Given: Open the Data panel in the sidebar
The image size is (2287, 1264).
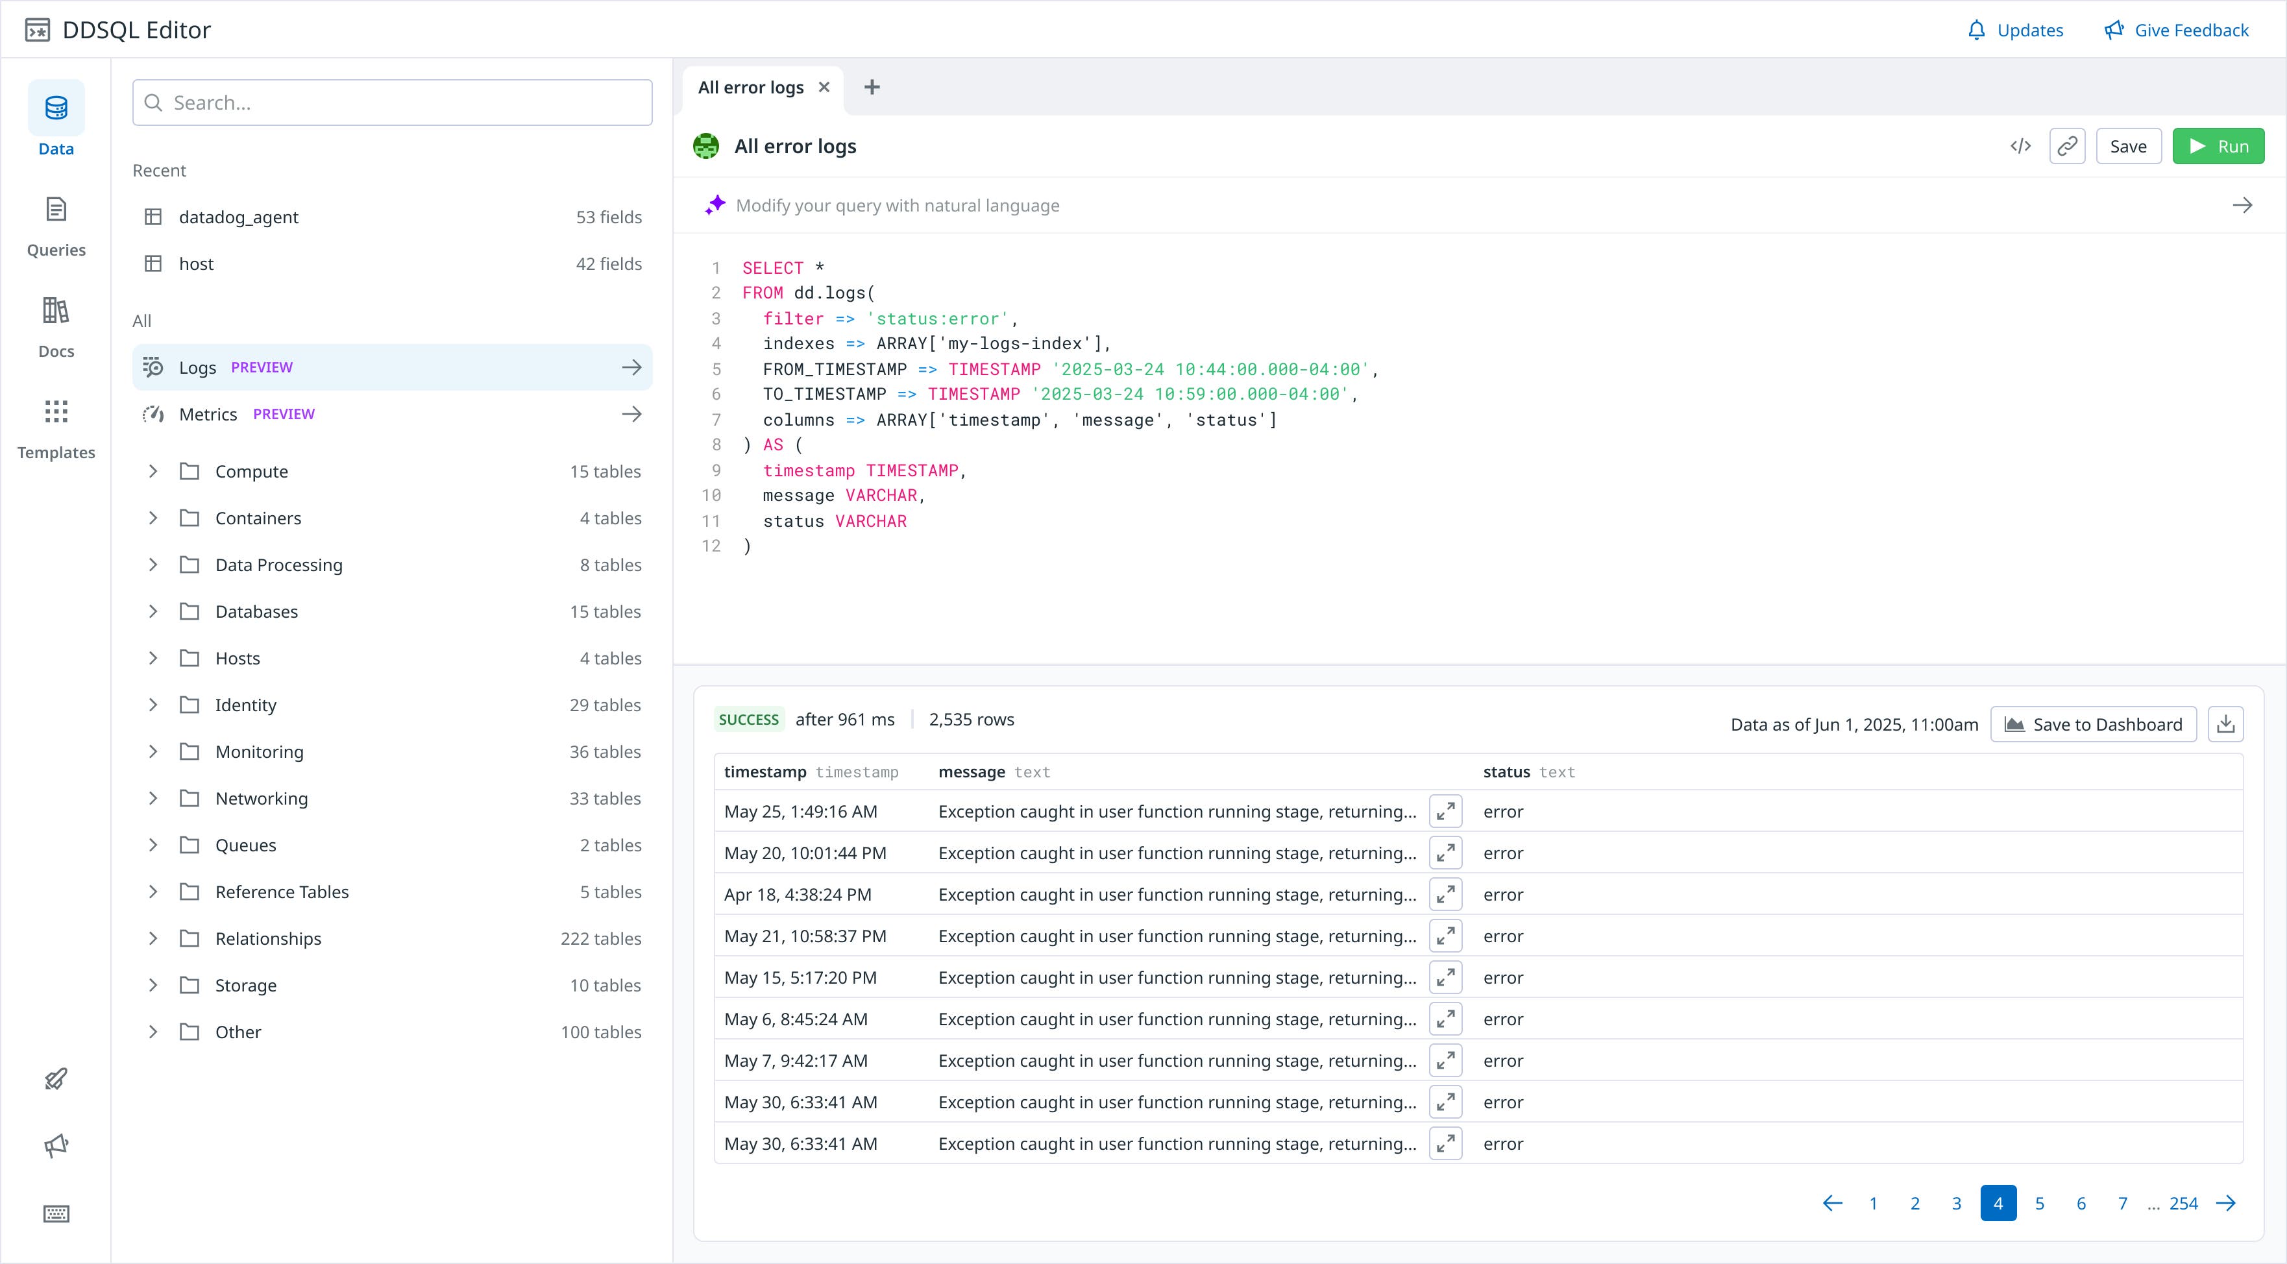Looking at the screenshot, I should [55, 120].
